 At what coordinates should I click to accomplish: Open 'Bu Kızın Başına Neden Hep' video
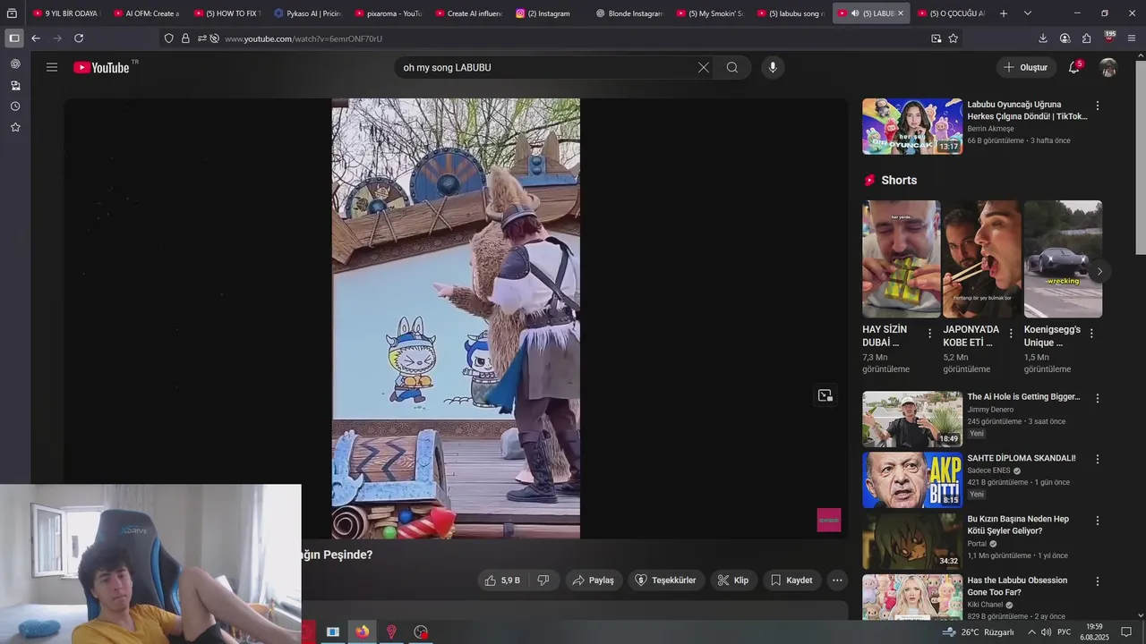click(x=912, y=541)
